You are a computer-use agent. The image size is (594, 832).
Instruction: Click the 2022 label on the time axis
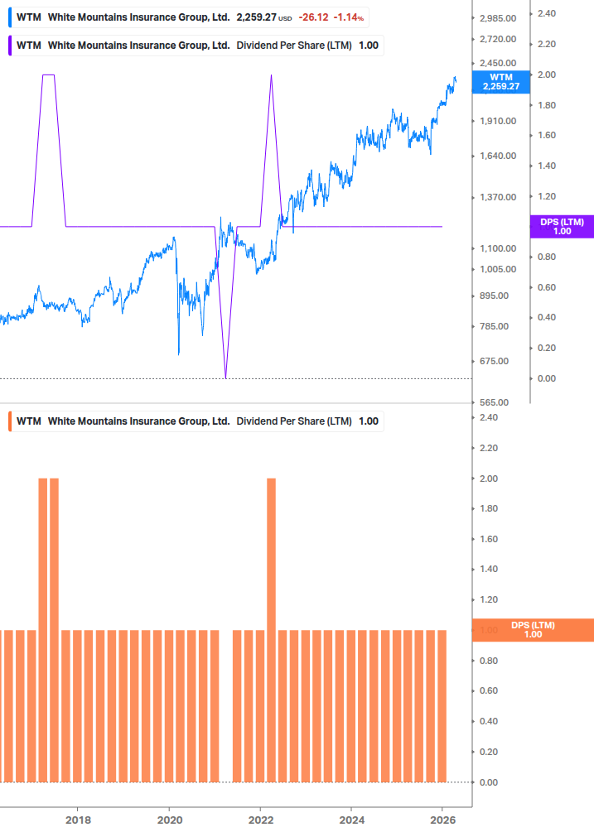click(x=261, y=820)
